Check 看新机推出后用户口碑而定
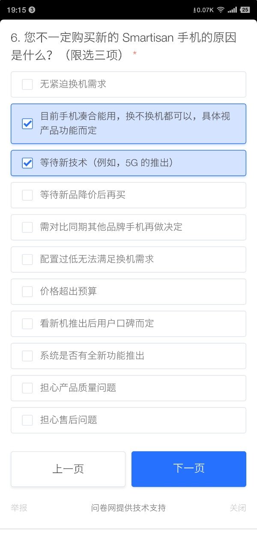 tap(27, 324)
